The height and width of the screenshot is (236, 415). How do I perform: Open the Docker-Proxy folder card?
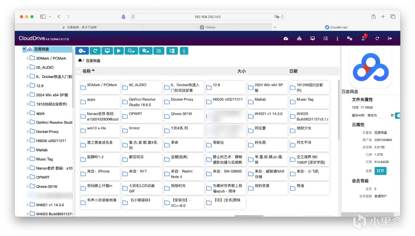click(x=184, y=102)
